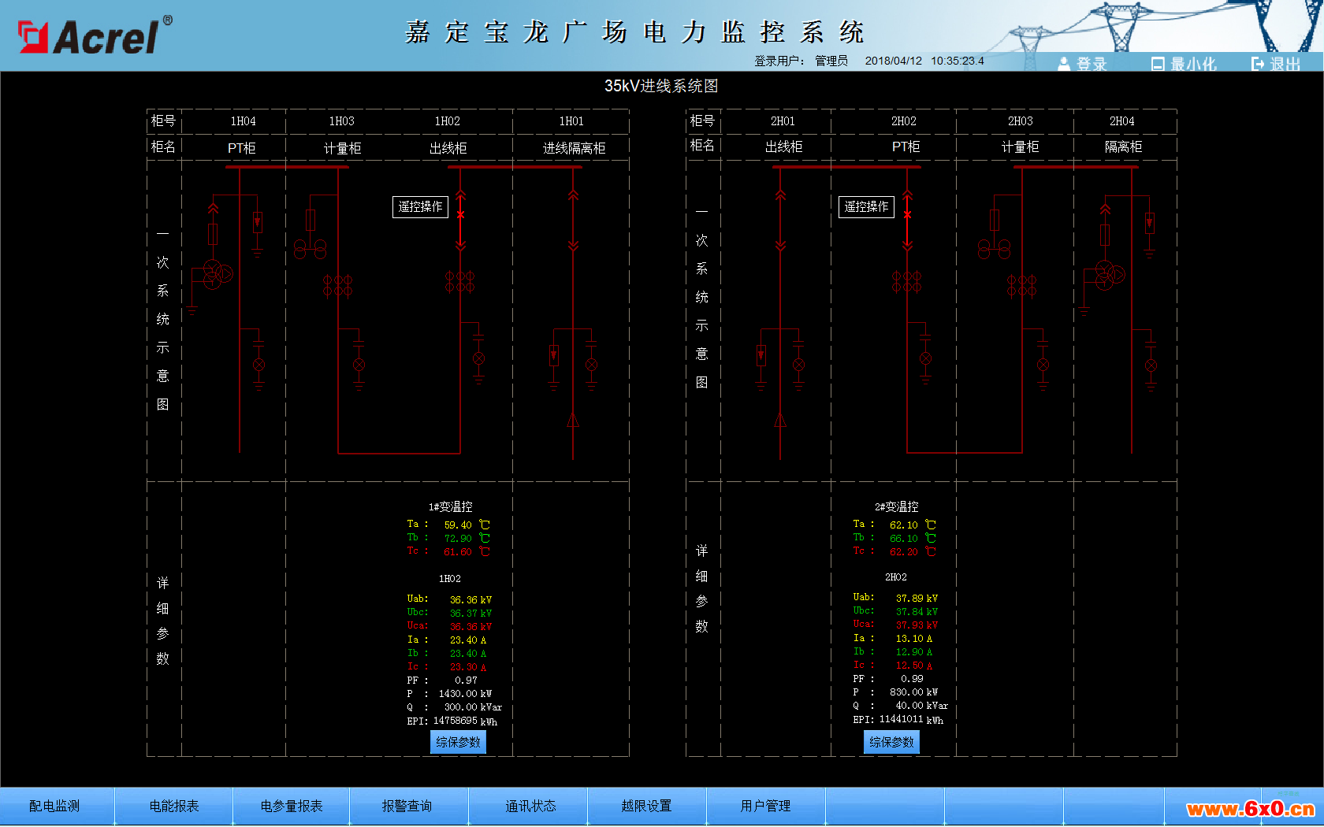The image size is (1324, 827).
Task: Click the 1H04 PT transformer symbol
Action: (217, 274)
